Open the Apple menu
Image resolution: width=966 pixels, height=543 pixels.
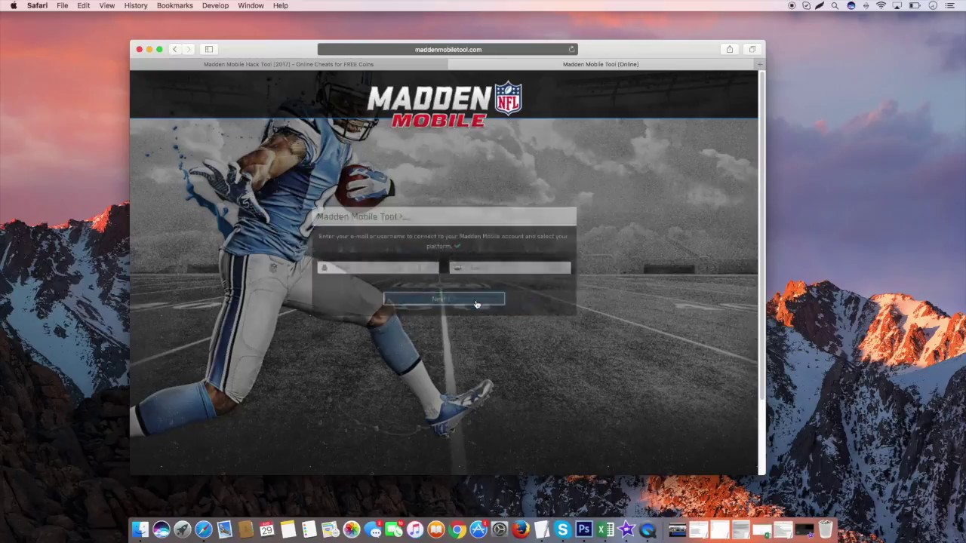coord(13,5)
